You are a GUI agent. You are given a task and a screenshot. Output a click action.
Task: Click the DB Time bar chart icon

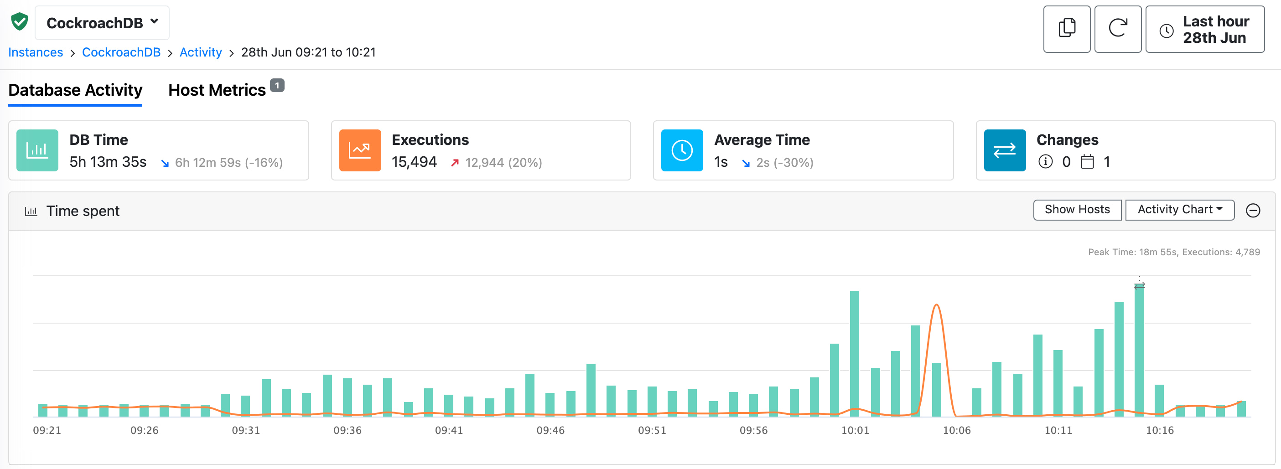pos(37,150)
